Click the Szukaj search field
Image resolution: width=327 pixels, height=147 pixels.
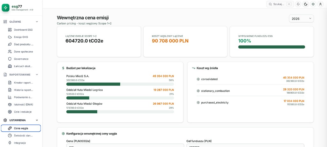[x=280, y=4]
